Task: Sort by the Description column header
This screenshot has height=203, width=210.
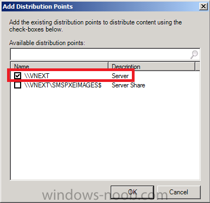Action: [152, 66]
